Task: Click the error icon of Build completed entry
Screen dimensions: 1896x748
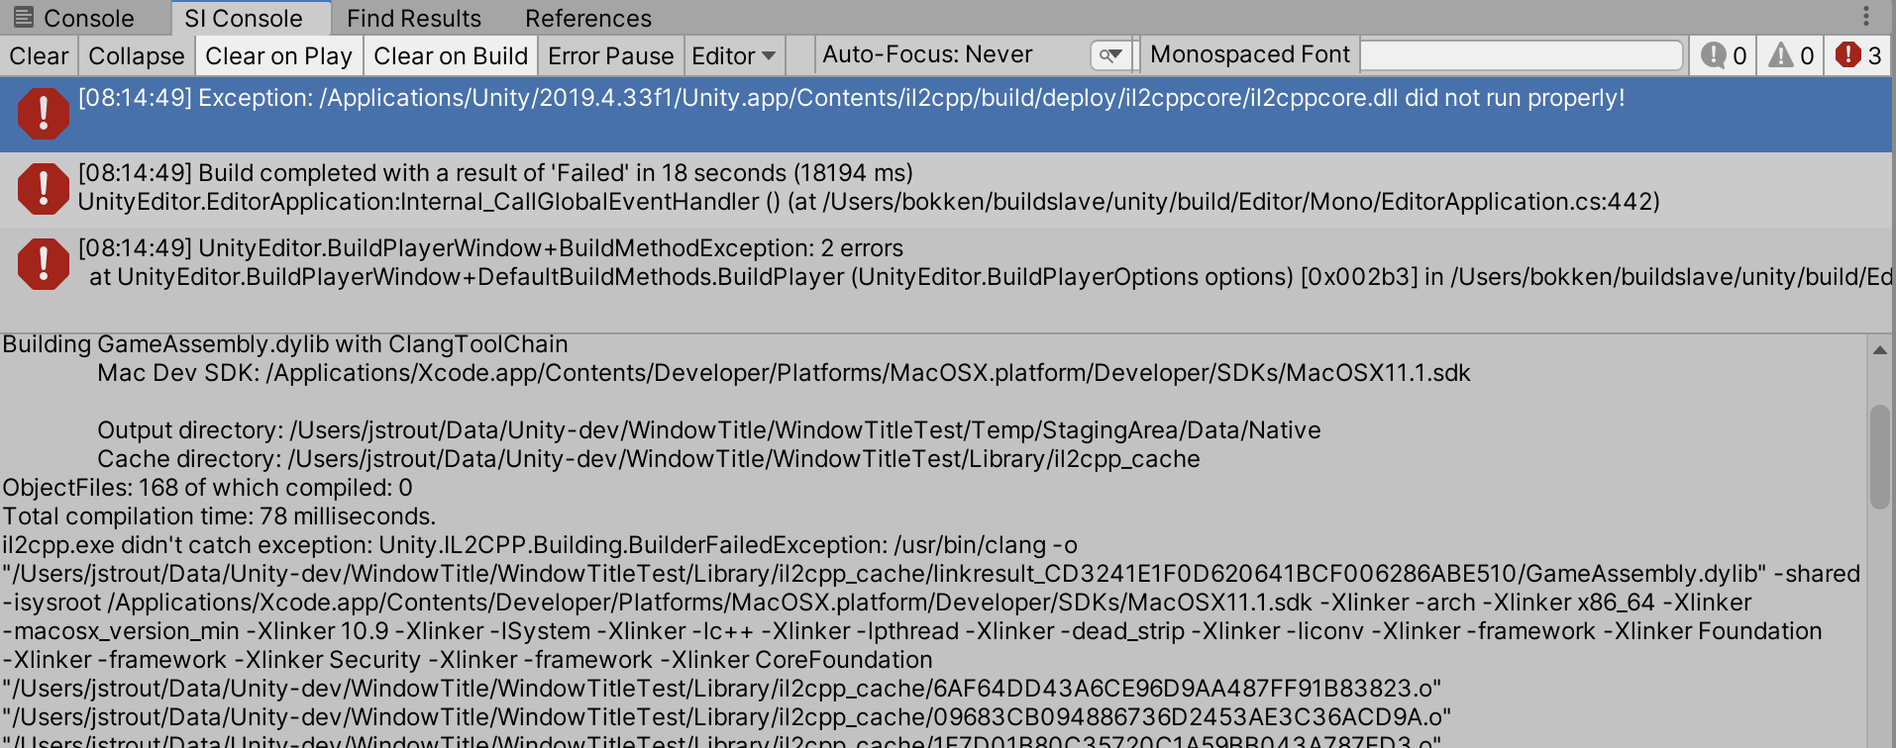Action: pos(43,188)
